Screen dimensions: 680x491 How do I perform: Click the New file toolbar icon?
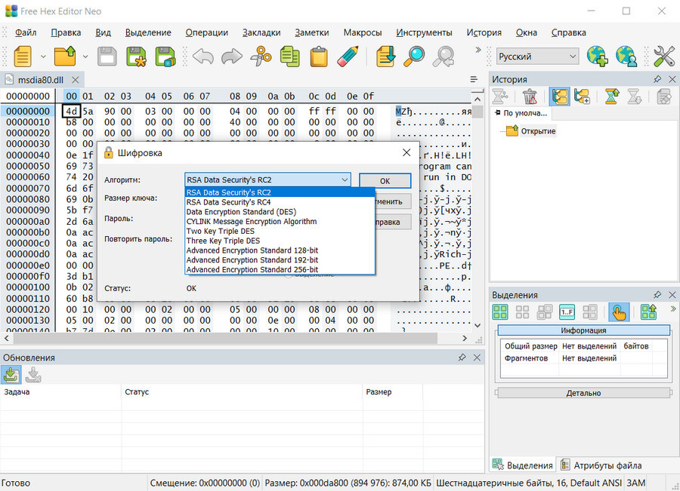pos(23,57)
